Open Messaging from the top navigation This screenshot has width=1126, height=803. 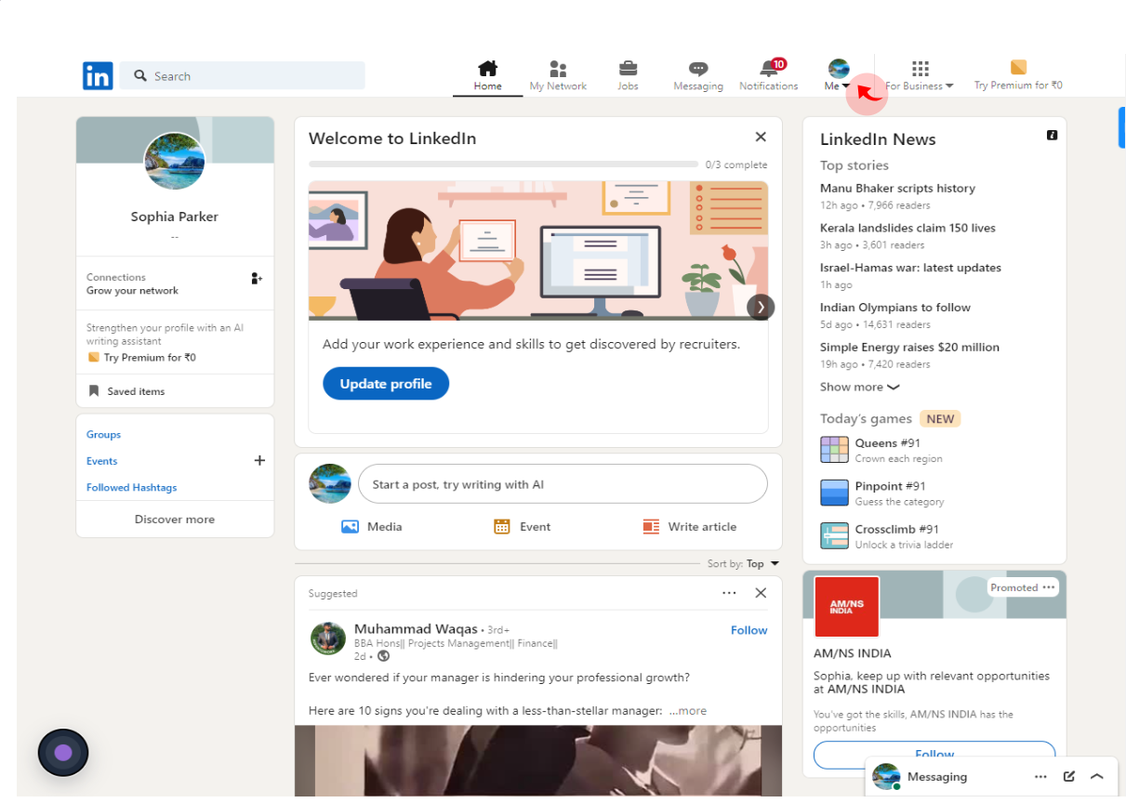coord(698,76)
